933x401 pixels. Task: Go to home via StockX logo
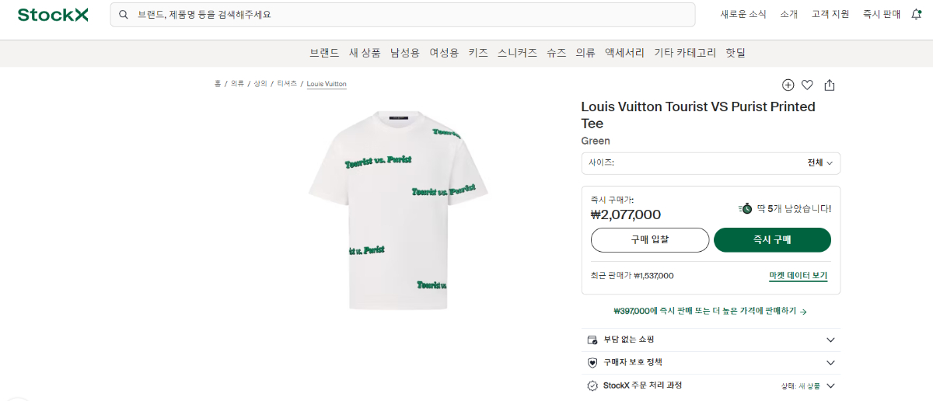coord(53,15)
